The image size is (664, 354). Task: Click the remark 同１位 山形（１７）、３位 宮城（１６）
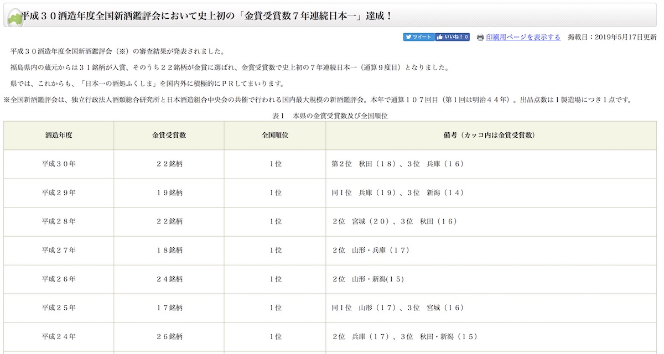(397, 308)
